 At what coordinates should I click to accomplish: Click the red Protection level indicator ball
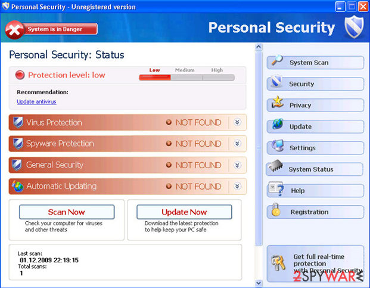pyautogui.click(x=20, y=75)
